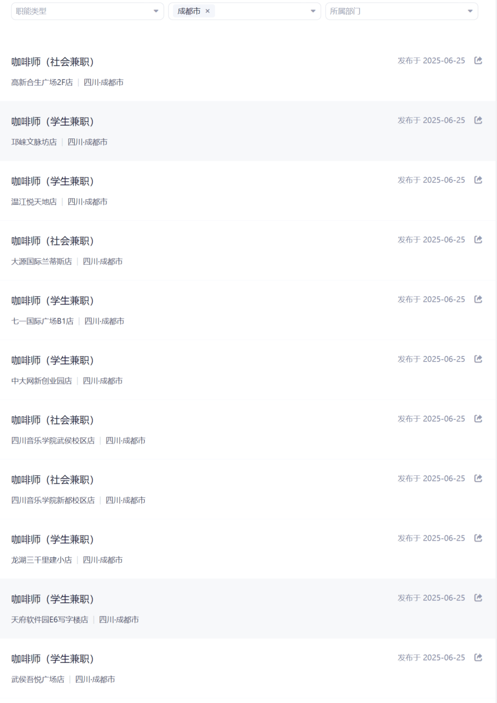The height and width of the screenshot is (703, 497).
Task: Share the 中大网新创业园店 position
Action: (x=478, y=359)
